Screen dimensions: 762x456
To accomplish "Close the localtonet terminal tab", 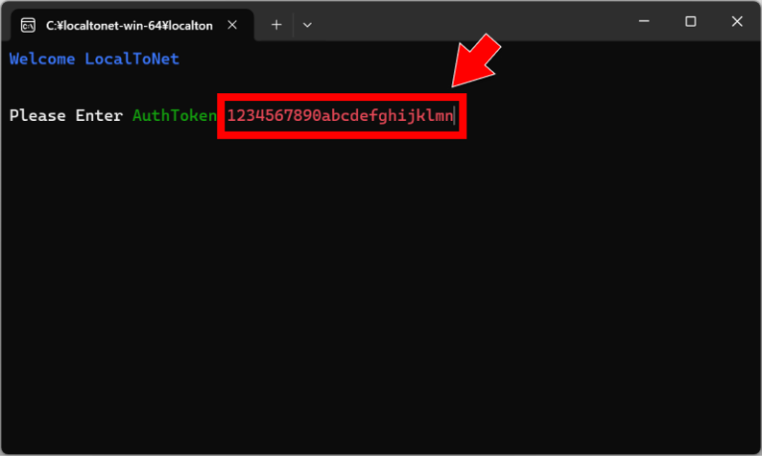I will click(x=235, y=25).
